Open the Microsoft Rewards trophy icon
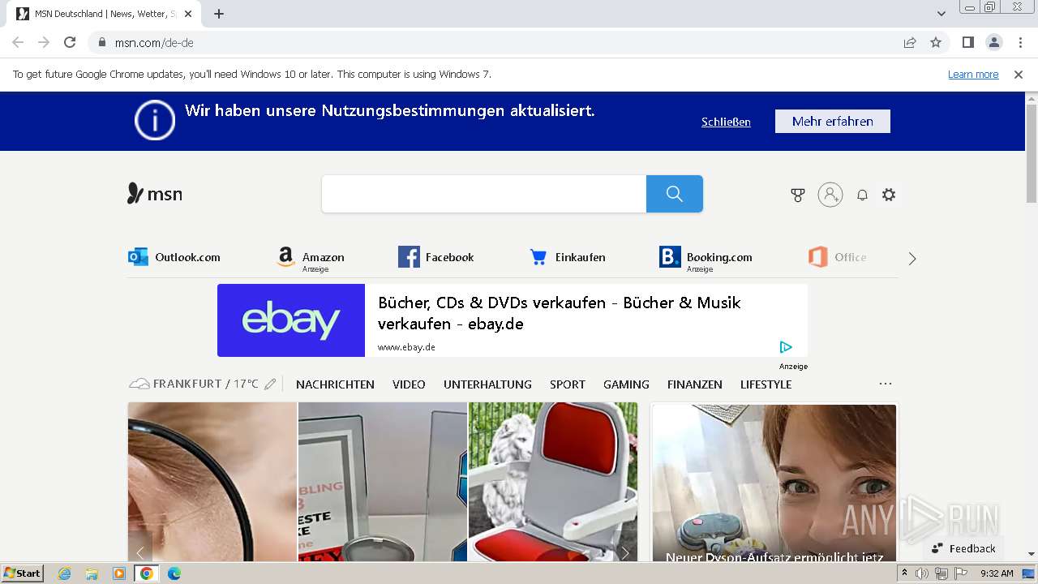The image size is (1038, 584). pos(798,195)
